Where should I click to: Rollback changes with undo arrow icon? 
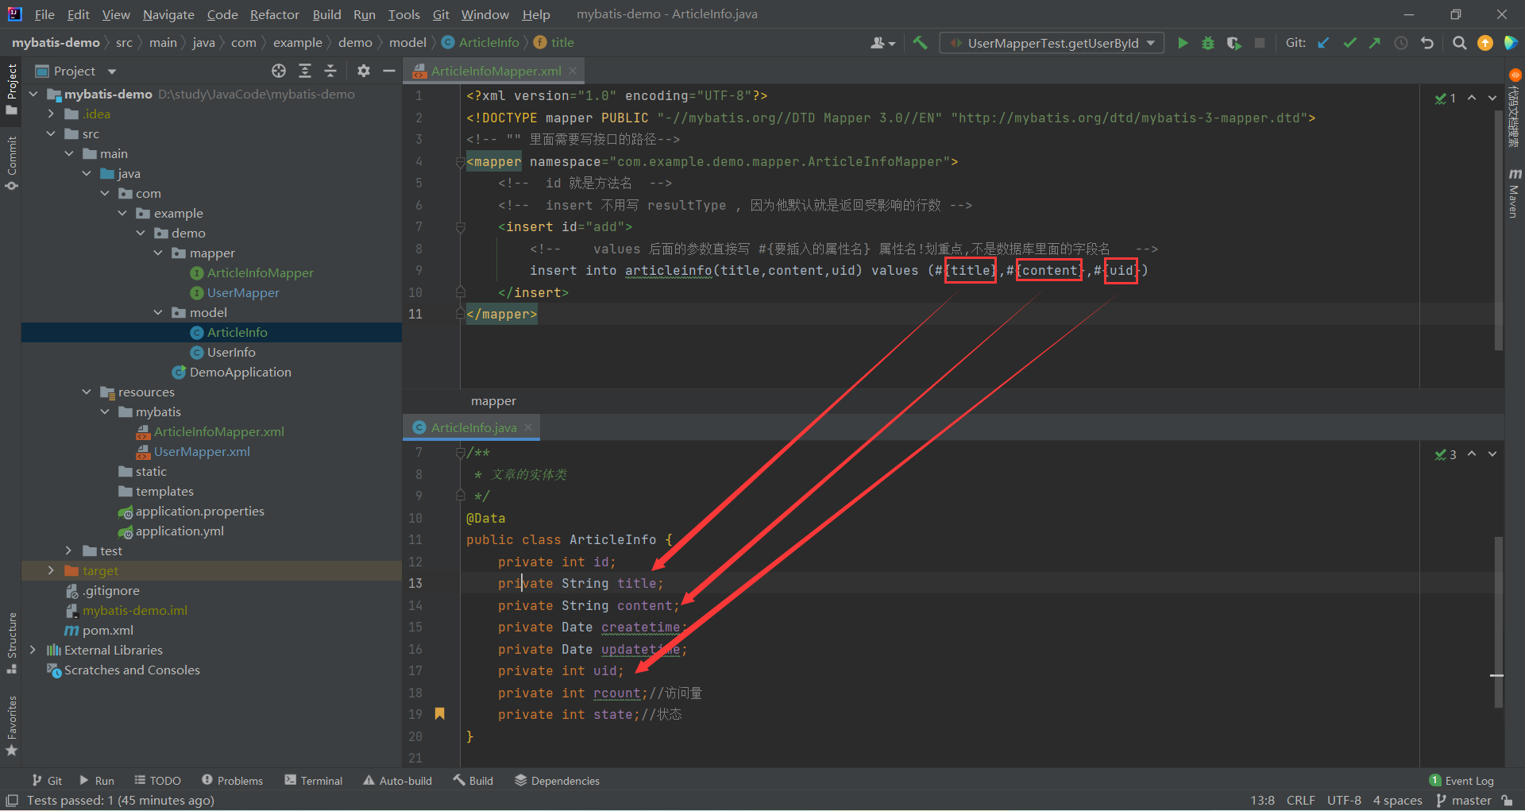(1427, 43)
